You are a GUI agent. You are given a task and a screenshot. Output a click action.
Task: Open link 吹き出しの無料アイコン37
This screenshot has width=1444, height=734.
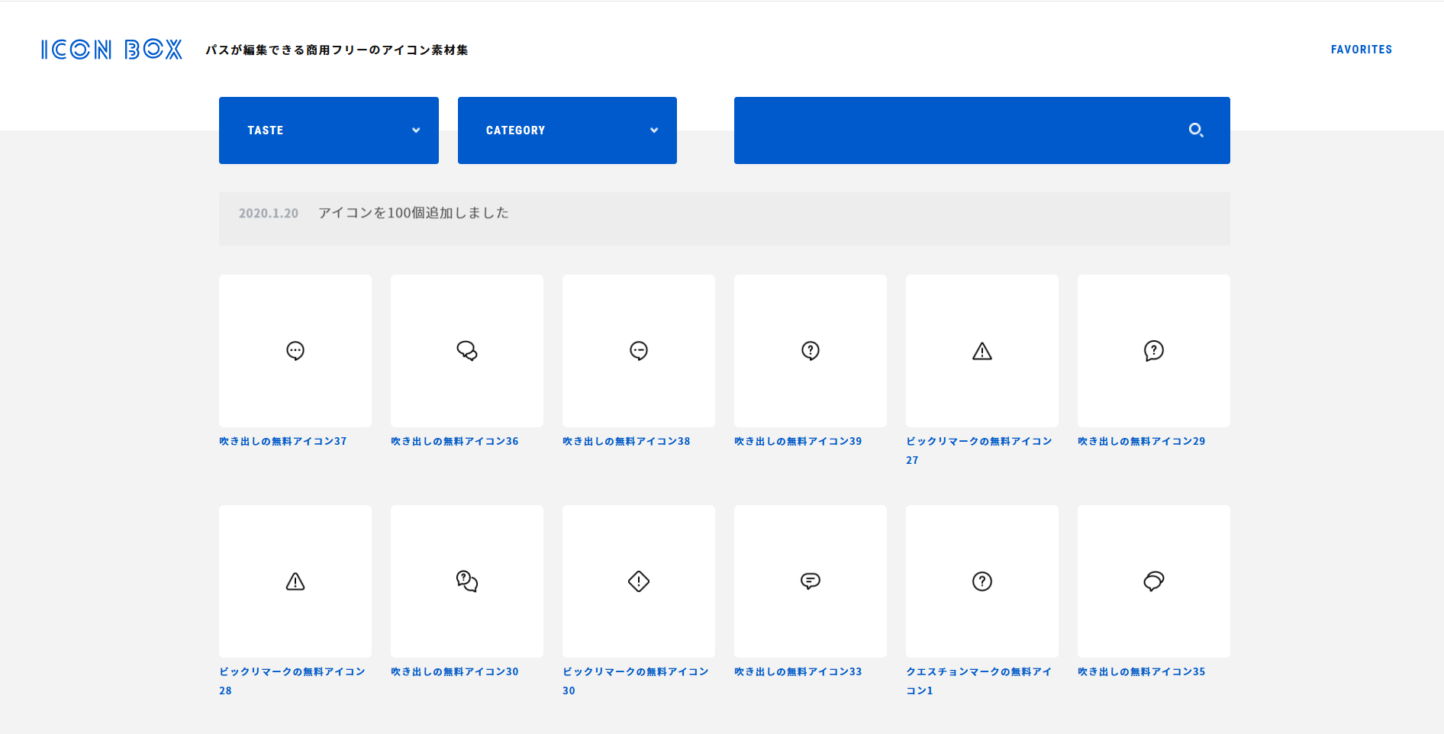point(283,441)
